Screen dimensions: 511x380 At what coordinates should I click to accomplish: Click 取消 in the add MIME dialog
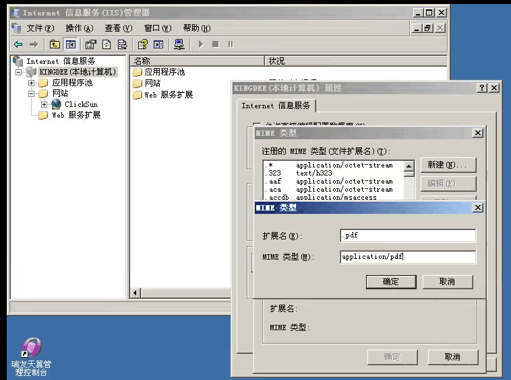[448, 282]
